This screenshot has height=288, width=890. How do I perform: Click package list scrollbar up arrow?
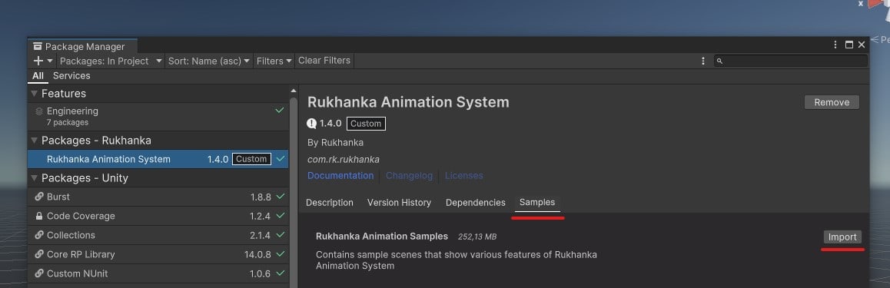(294, 91)
